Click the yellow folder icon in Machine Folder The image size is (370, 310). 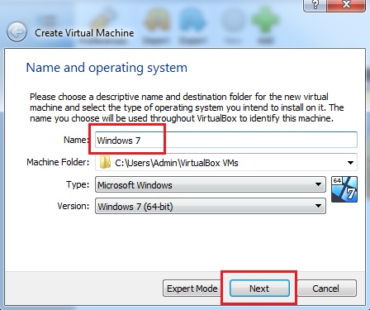tap(105, 163)
